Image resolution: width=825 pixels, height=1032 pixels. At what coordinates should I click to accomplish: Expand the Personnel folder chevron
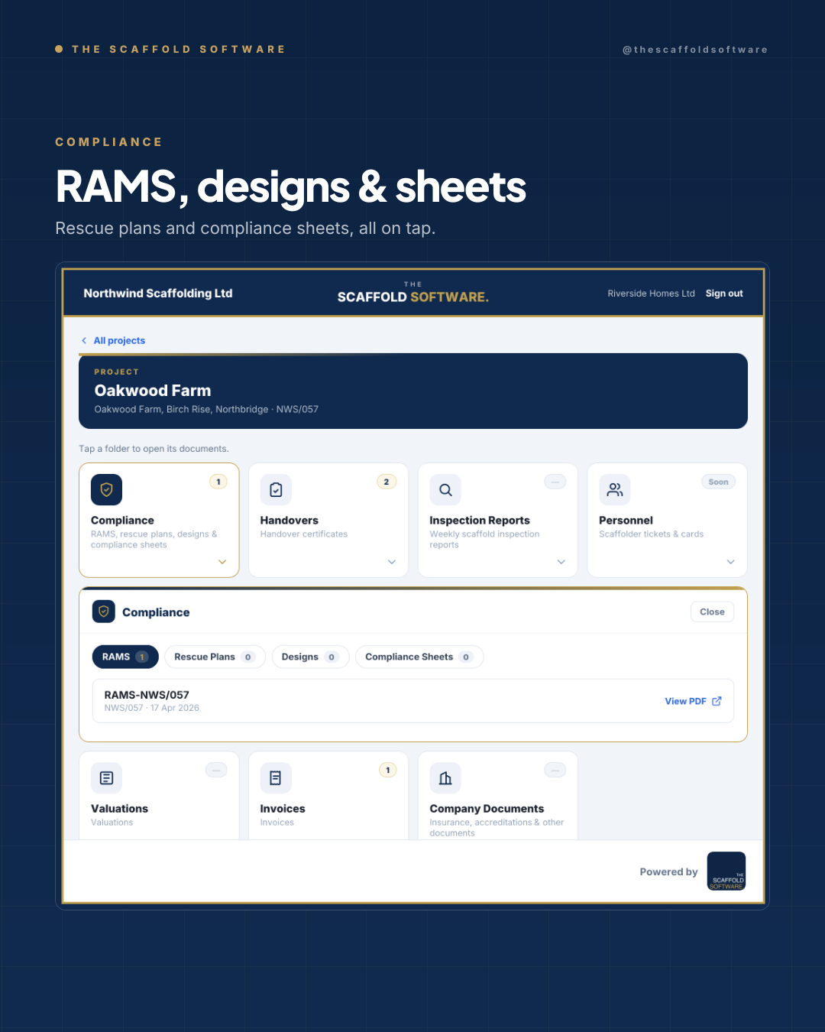731,562
